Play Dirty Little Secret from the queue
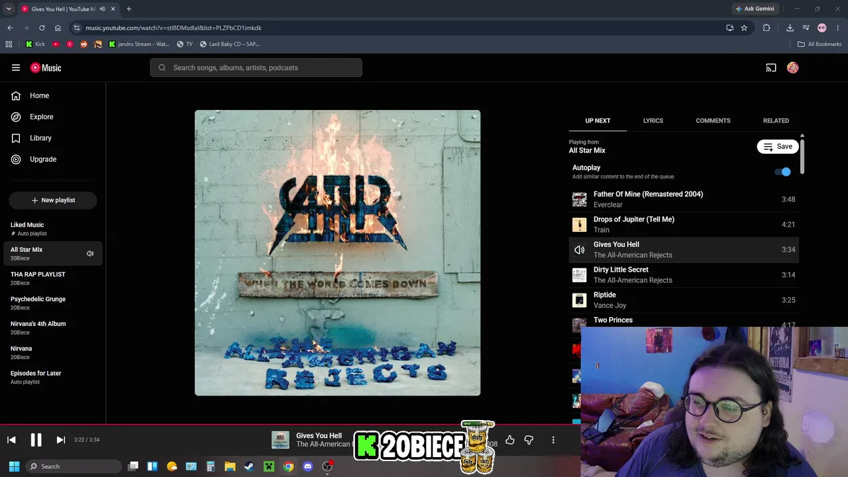The image size is (848, 477). [684, 275]
